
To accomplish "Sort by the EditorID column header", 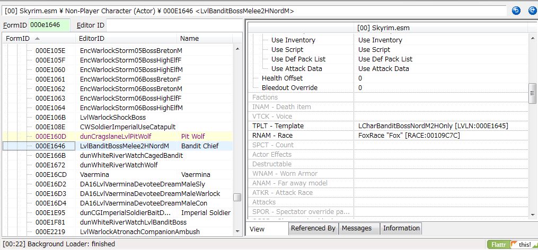I will pos(126,39).
